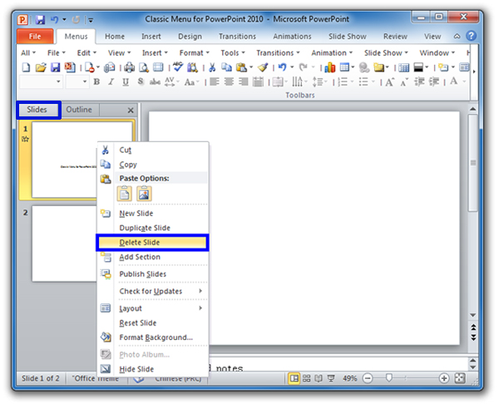
Task: Align text right
Action: (243, 82)
